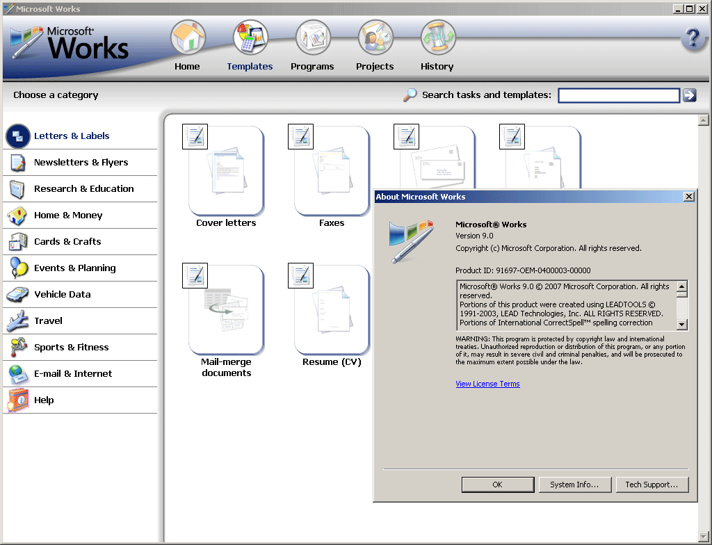
Task: Click the word processor icon on Cover letters
Action: [x=195, y=136]
